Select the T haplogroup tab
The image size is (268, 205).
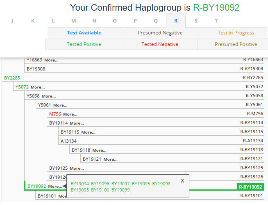216,21
